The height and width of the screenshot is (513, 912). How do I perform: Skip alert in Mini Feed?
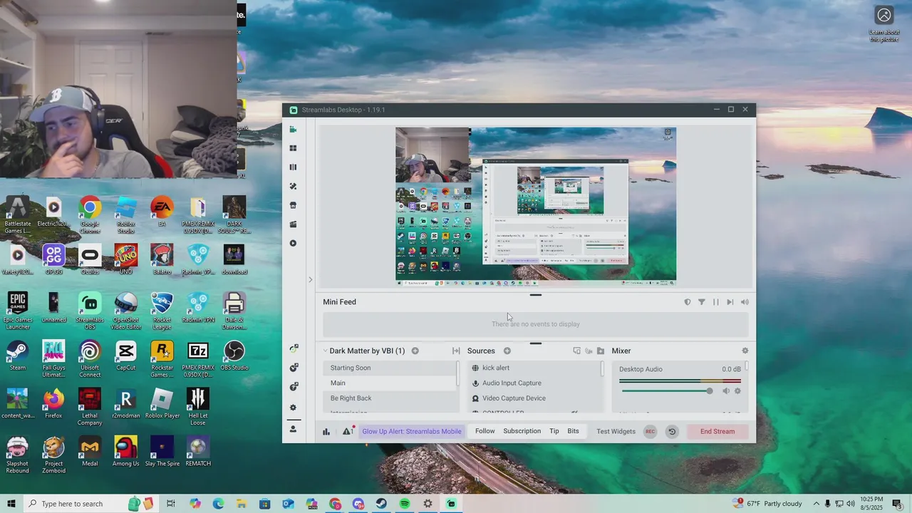(x=730, y=302)
